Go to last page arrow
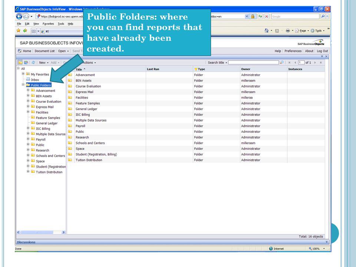The height and width of the screenshot is (267, 356). pos(321,62)
